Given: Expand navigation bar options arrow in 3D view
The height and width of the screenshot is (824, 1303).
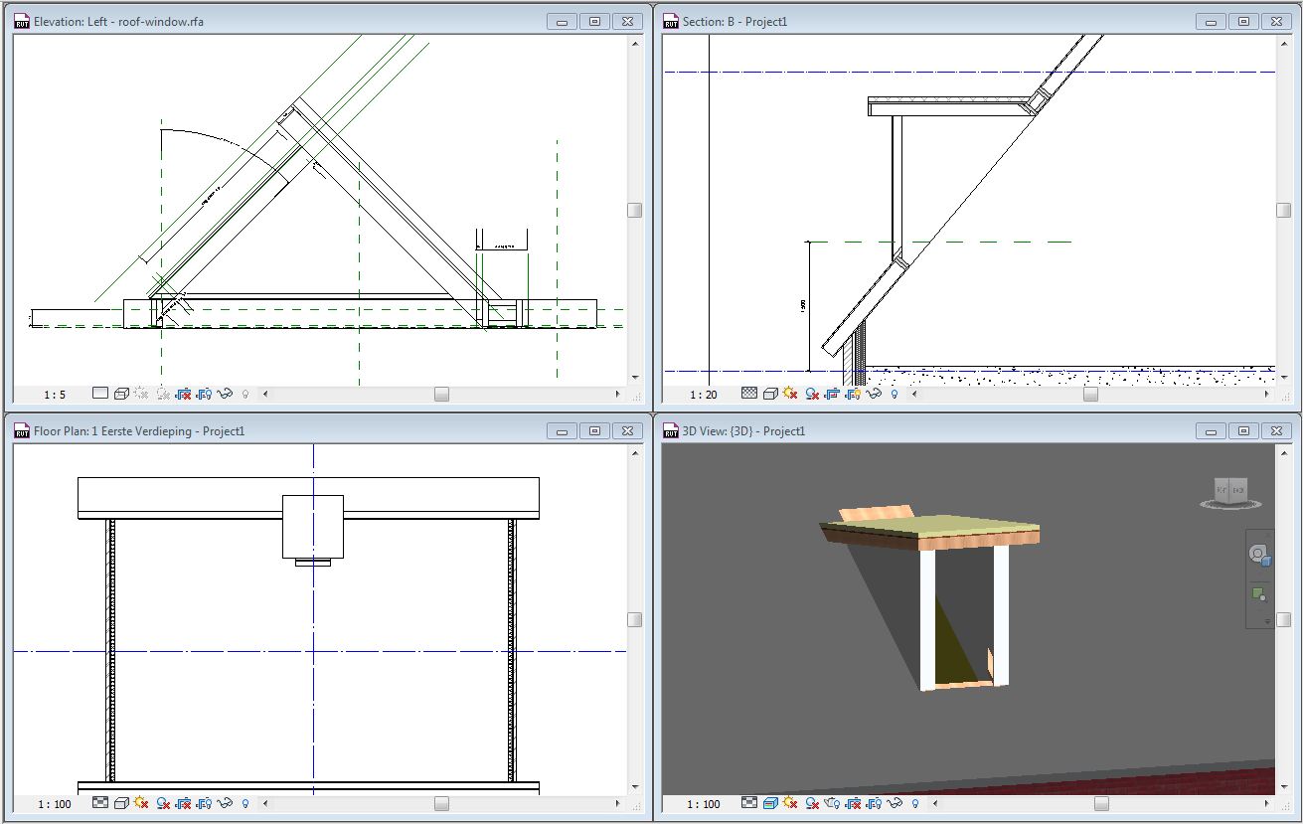Looking at the screenshot, I should point(1267,621).
